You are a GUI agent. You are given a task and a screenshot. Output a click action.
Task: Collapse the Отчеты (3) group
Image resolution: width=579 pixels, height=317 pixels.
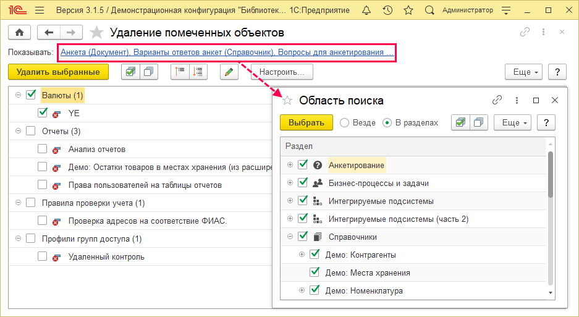(18, 131)
